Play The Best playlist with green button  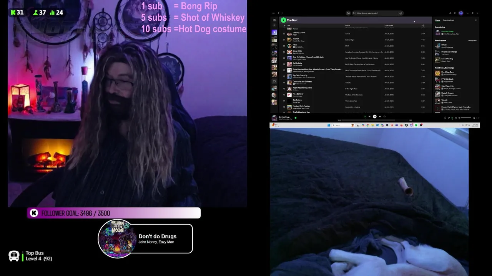283,20
